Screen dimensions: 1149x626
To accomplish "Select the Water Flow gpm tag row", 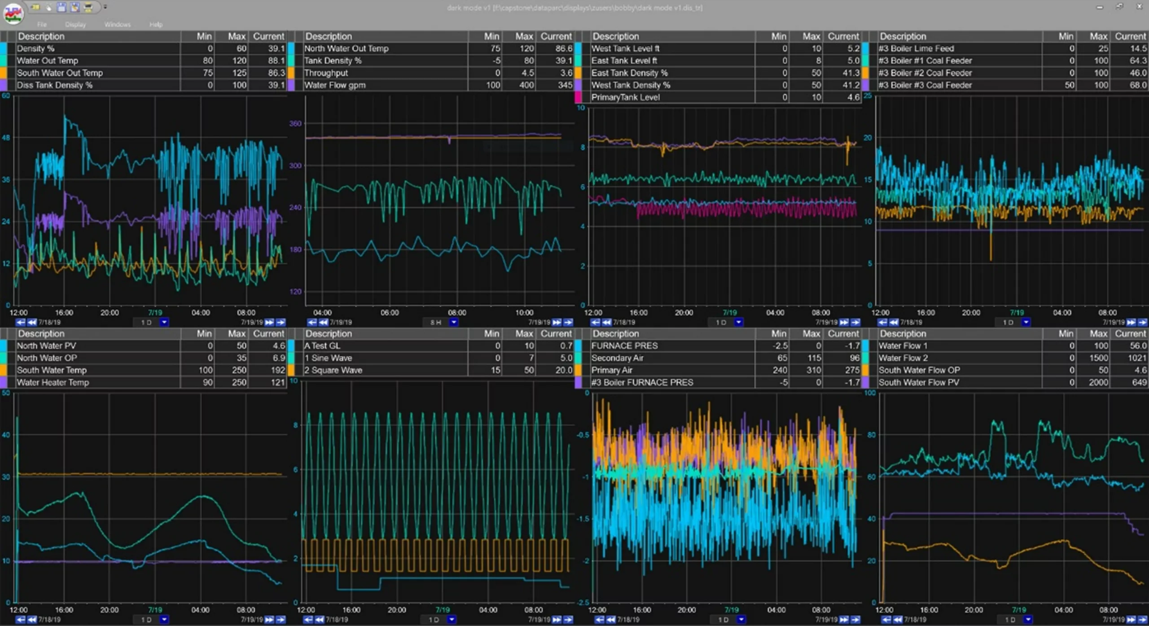I will [430, 85].
